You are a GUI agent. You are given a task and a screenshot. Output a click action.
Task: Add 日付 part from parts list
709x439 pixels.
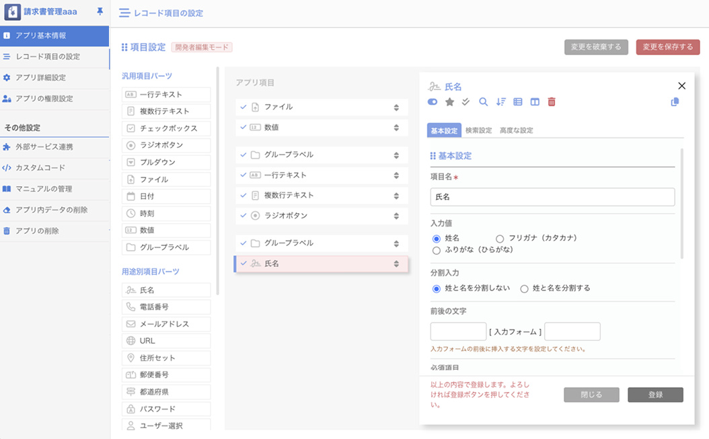166,196
